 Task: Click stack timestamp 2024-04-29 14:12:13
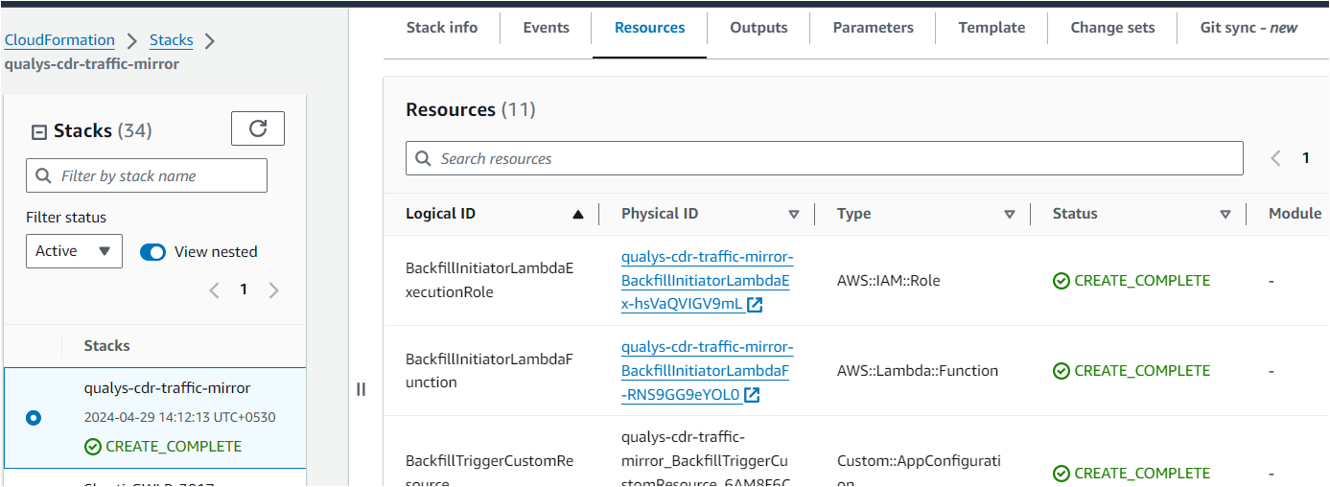180,418
